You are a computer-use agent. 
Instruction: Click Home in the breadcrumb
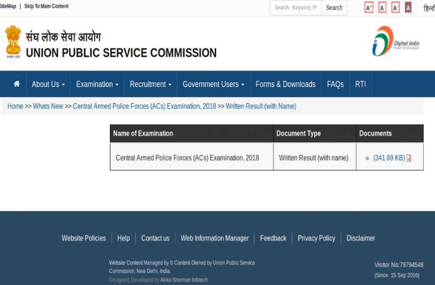coord(15,106)
